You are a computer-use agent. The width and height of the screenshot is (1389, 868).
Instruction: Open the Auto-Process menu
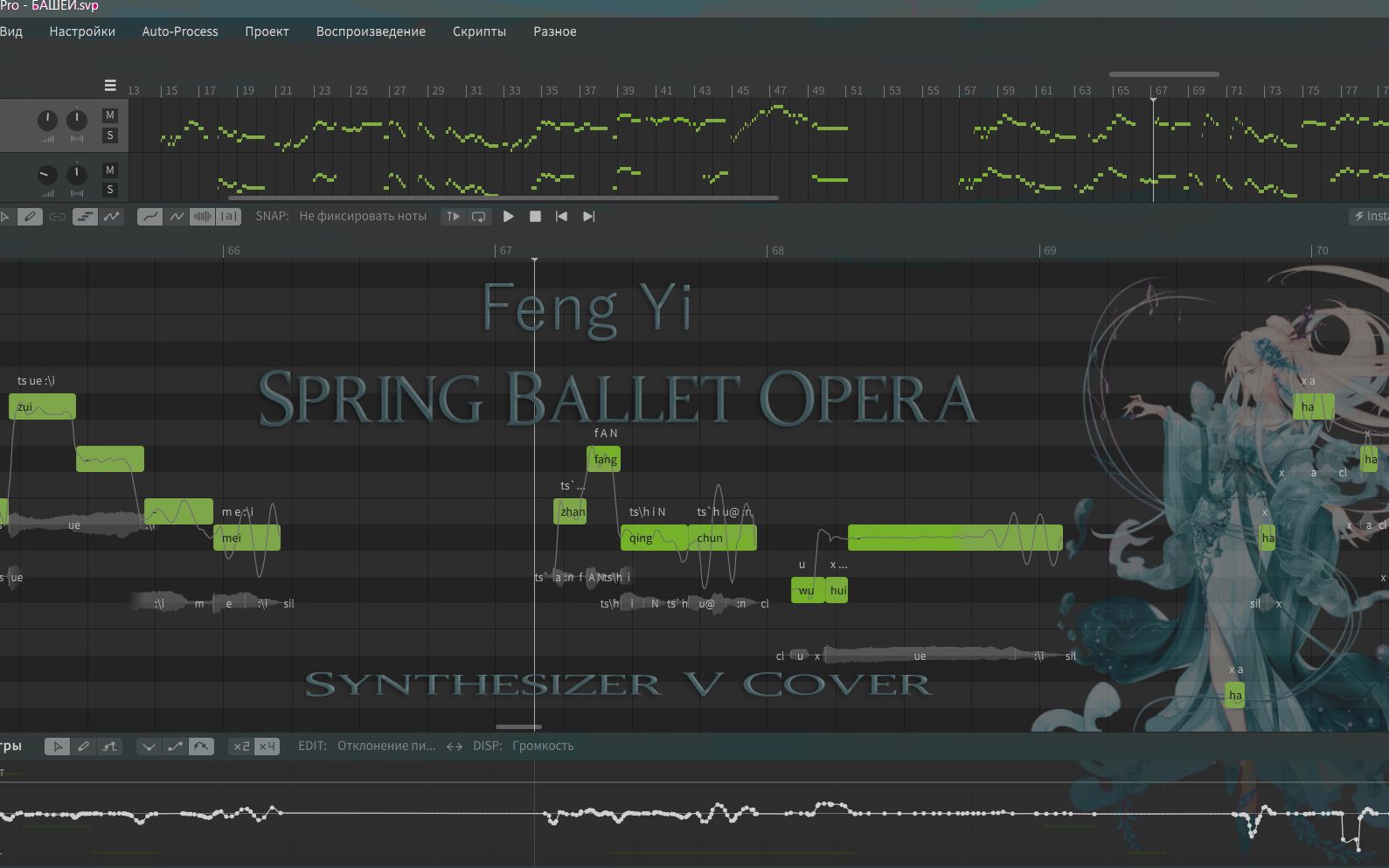point(180,31)
